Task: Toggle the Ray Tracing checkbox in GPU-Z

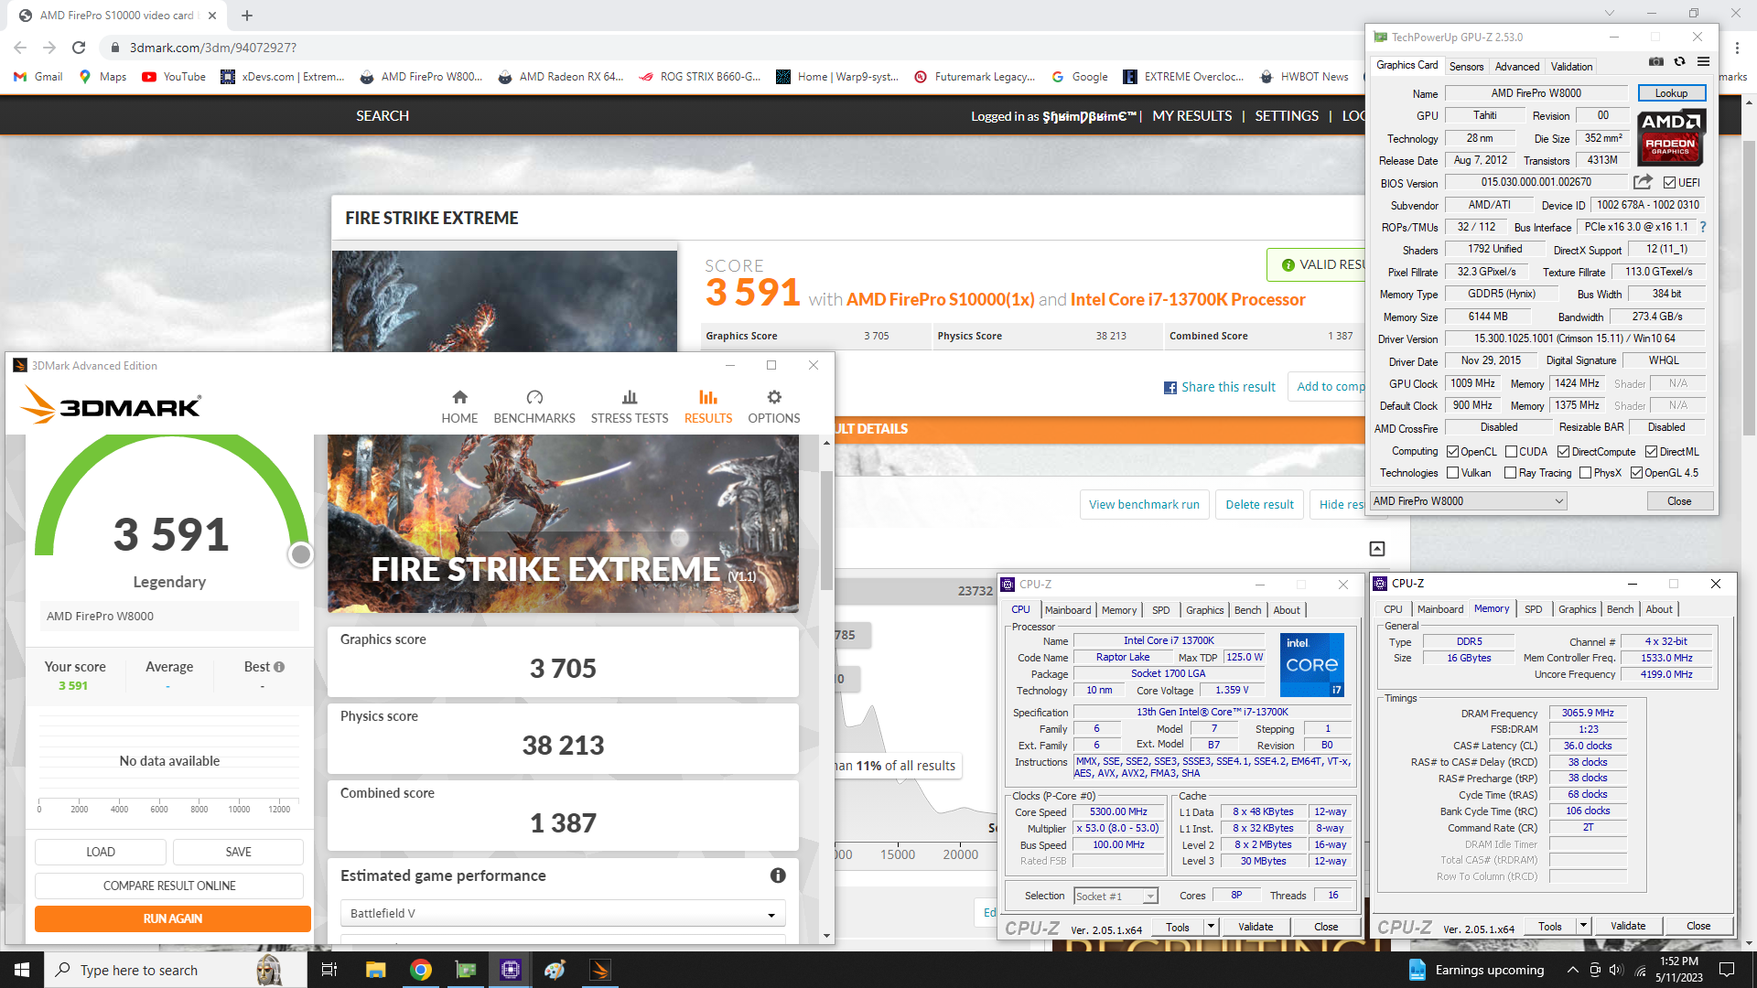Action: (1511, 473)
